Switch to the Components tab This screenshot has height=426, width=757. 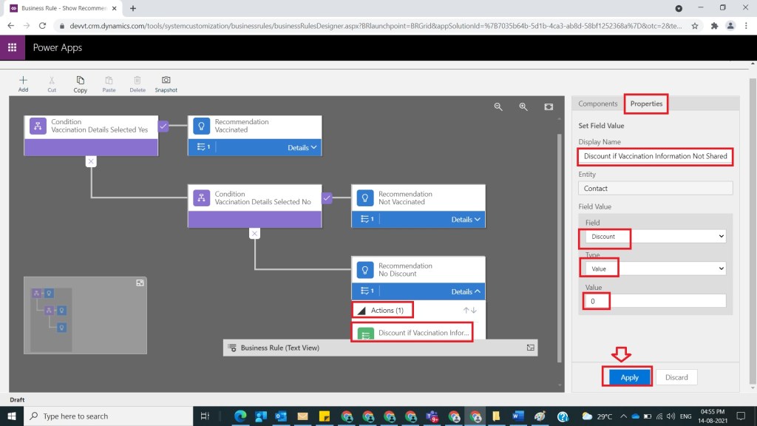click(x=597, y=104)
